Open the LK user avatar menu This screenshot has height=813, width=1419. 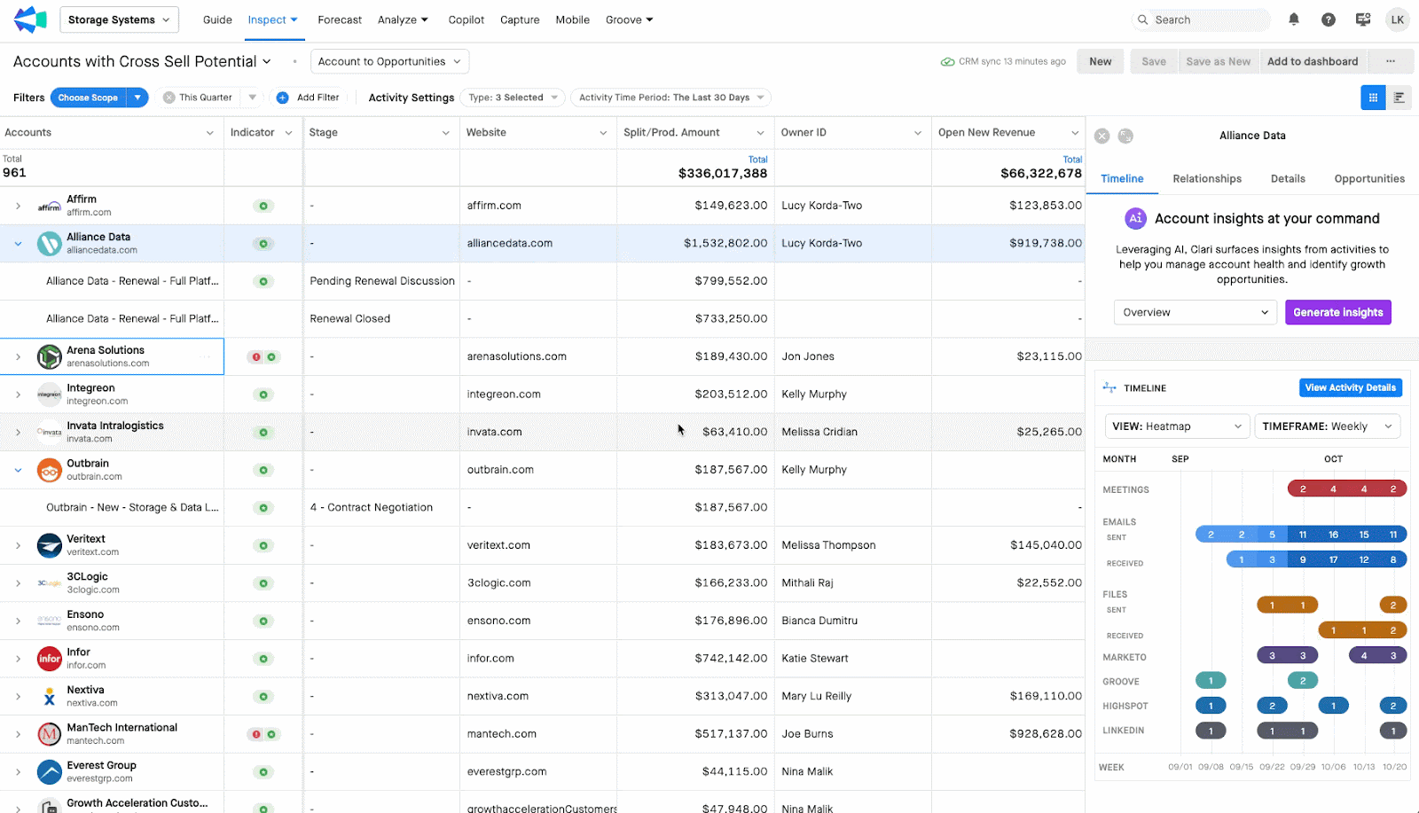pos(1398,20)
